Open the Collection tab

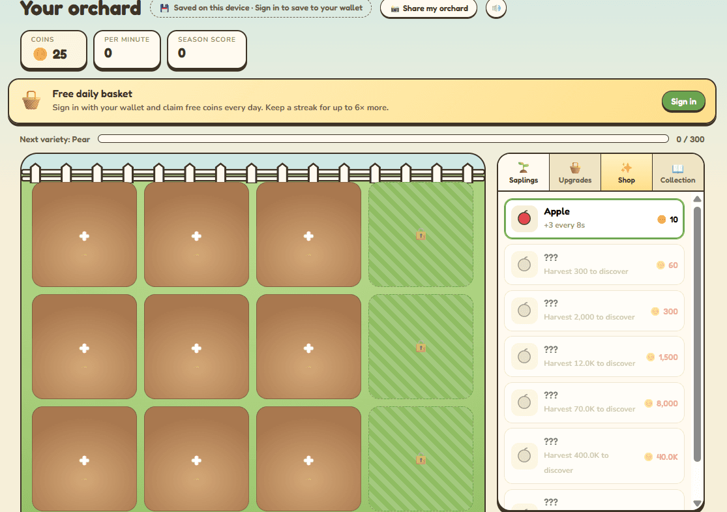click(x=678, y=173)
